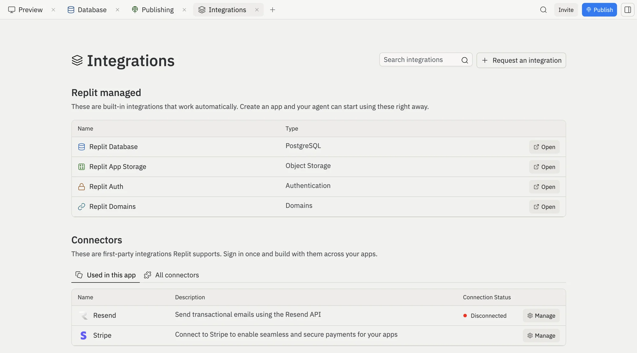Open Replit App Storage
Screen dimensions: 637x353
point(544,167)
